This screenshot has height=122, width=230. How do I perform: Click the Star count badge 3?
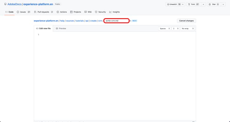pos(218,4)
